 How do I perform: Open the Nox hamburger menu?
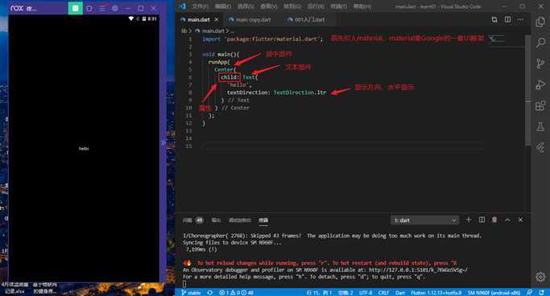point(102,8)
